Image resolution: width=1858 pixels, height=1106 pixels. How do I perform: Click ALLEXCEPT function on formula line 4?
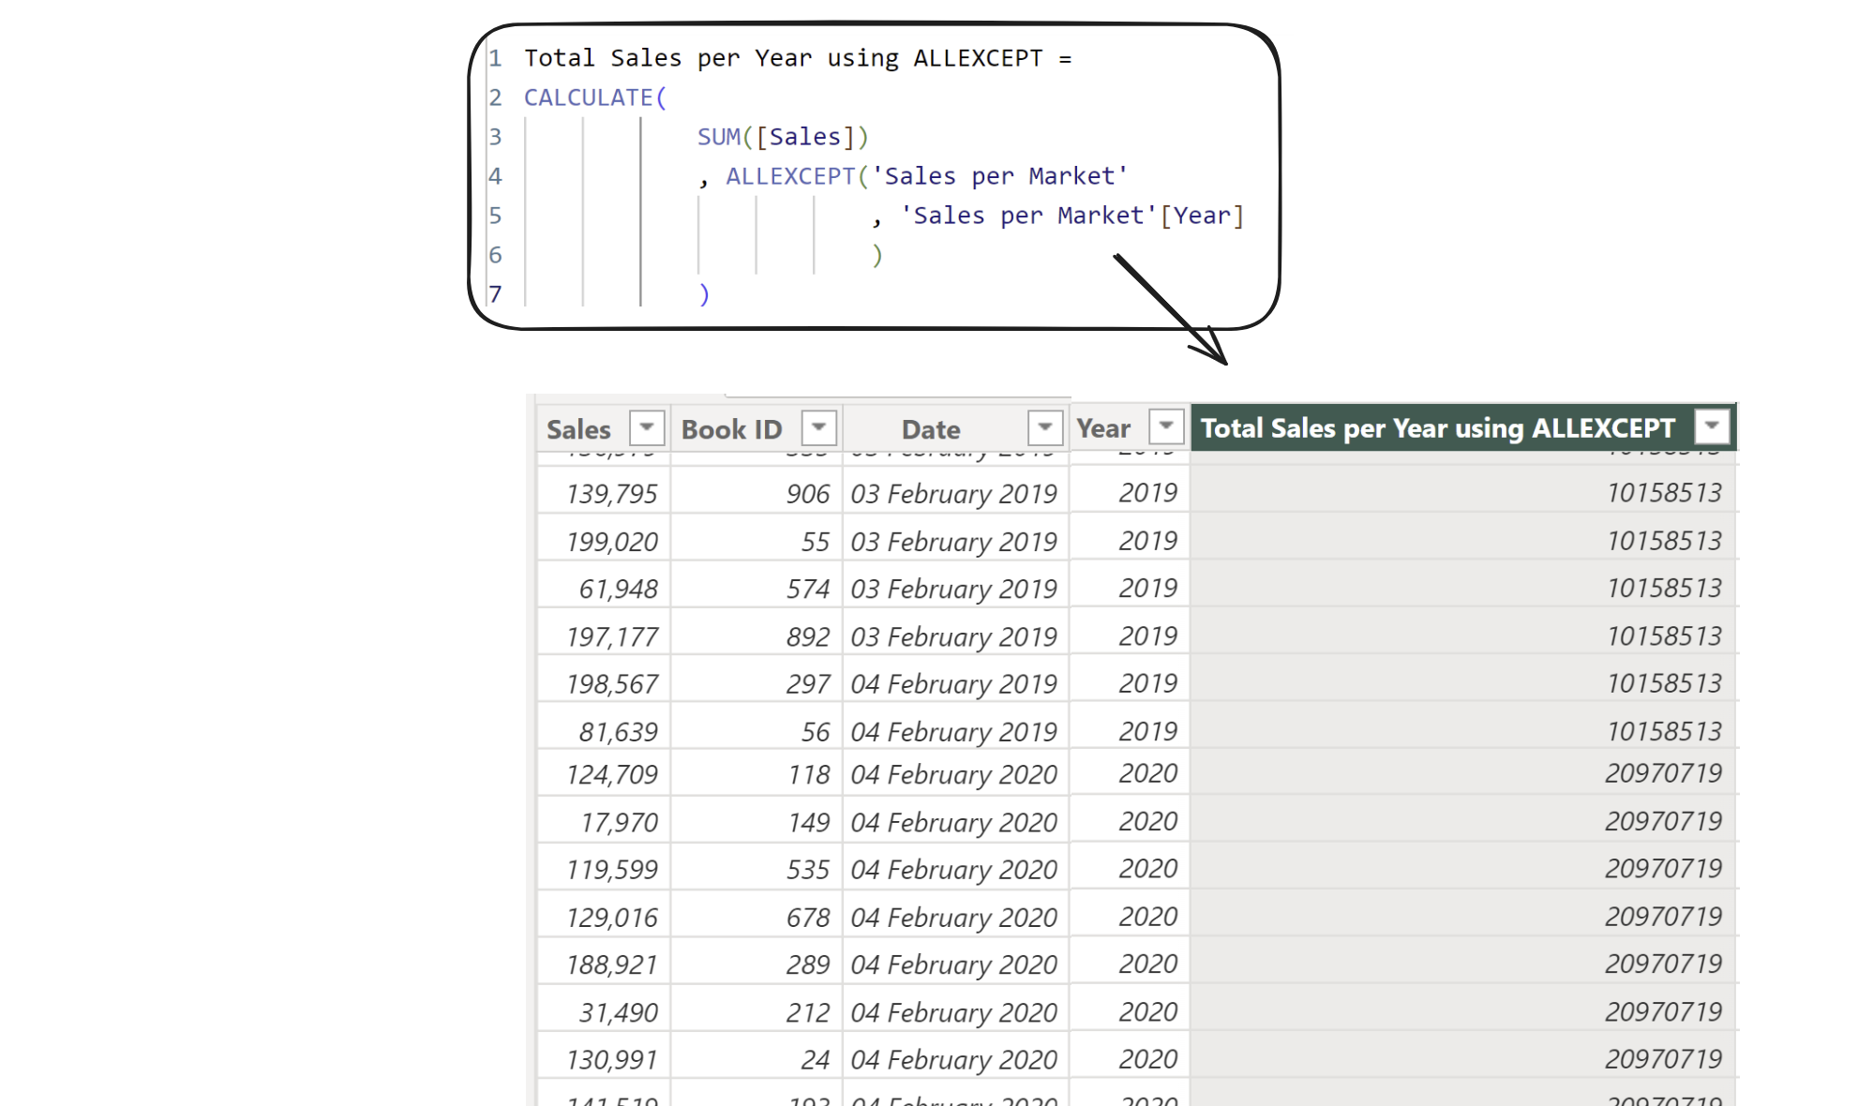[789, 176]
